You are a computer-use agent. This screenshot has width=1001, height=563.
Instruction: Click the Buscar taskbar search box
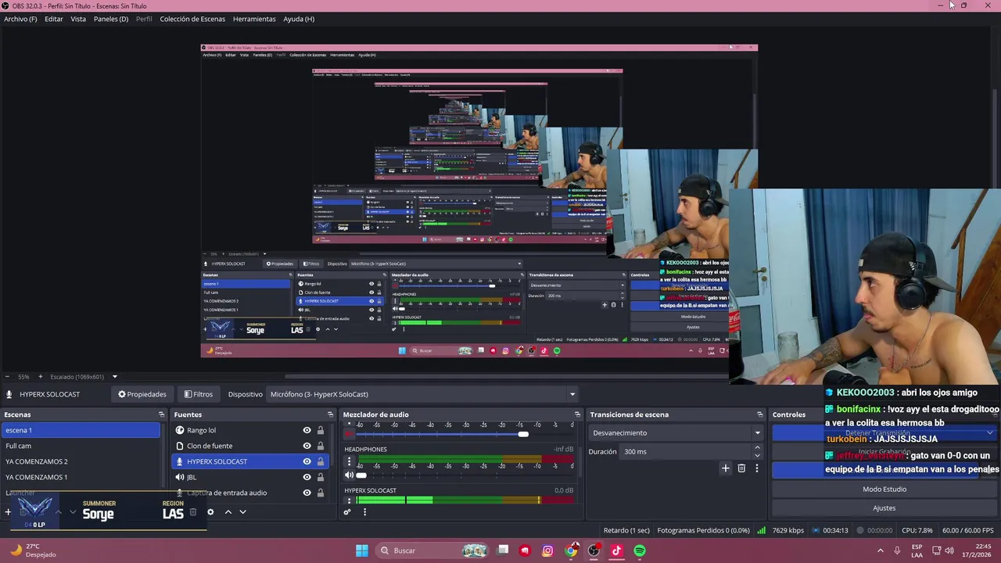(432, 550)
